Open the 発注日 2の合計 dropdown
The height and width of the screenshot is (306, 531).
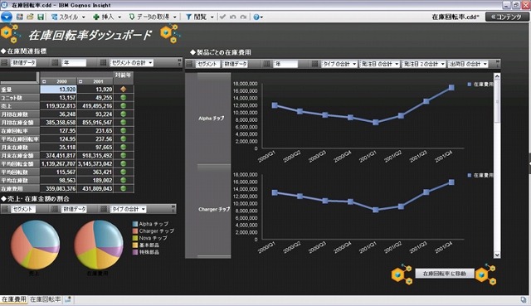tap(424, 64)
